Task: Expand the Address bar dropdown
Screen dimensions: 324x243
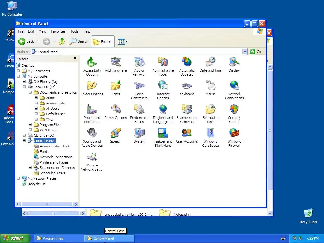Action: click(245, 52)
